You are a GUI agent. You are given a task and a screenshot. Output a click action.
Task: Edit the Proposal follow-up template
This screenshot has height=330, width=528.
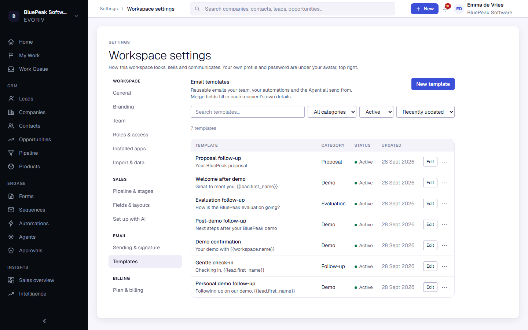430,162
